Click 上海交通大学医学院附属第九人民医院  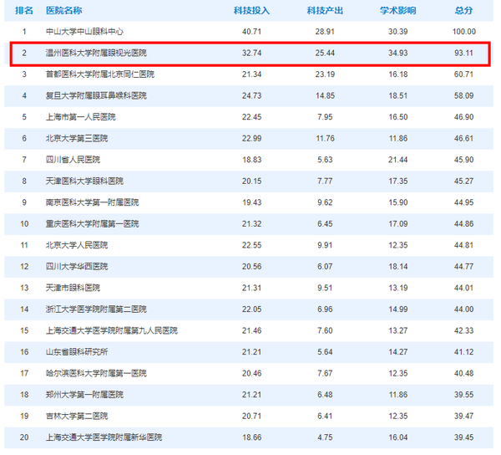[112, 331]
